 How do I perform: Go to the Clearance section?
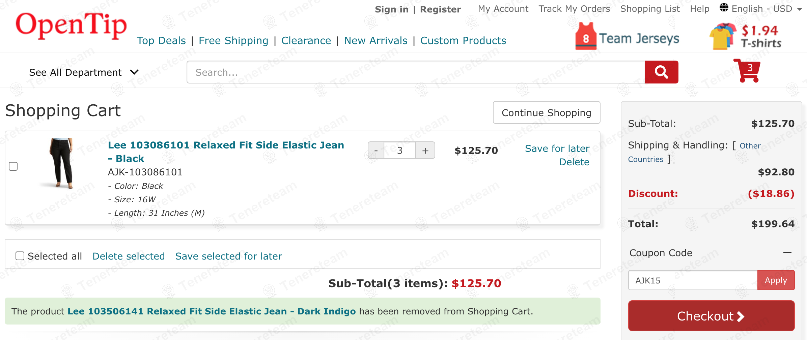click(306, 41)
